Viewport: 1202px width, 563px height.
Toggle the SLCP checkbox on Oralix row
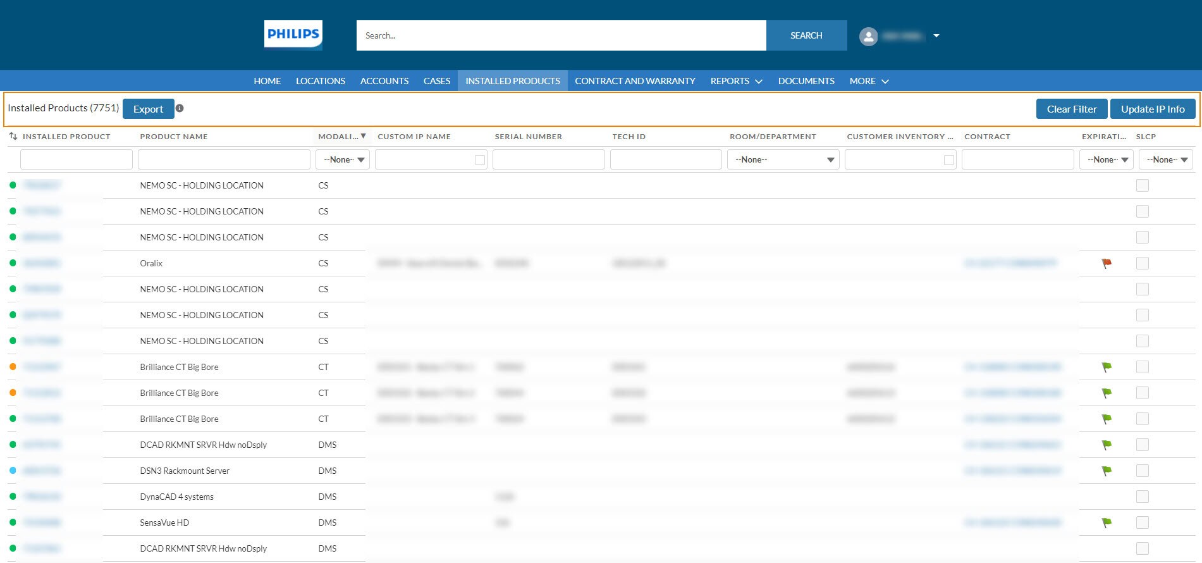click(1142, 263)
